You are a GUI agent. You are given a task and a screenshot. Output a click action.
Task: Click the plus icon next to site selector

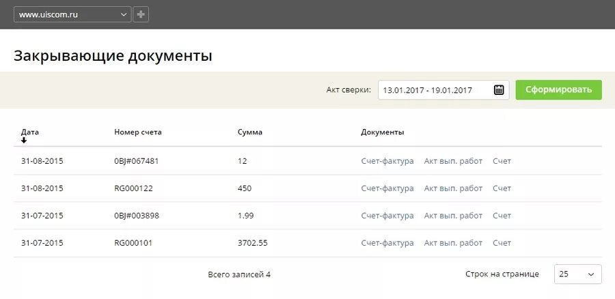coord(141,14)
